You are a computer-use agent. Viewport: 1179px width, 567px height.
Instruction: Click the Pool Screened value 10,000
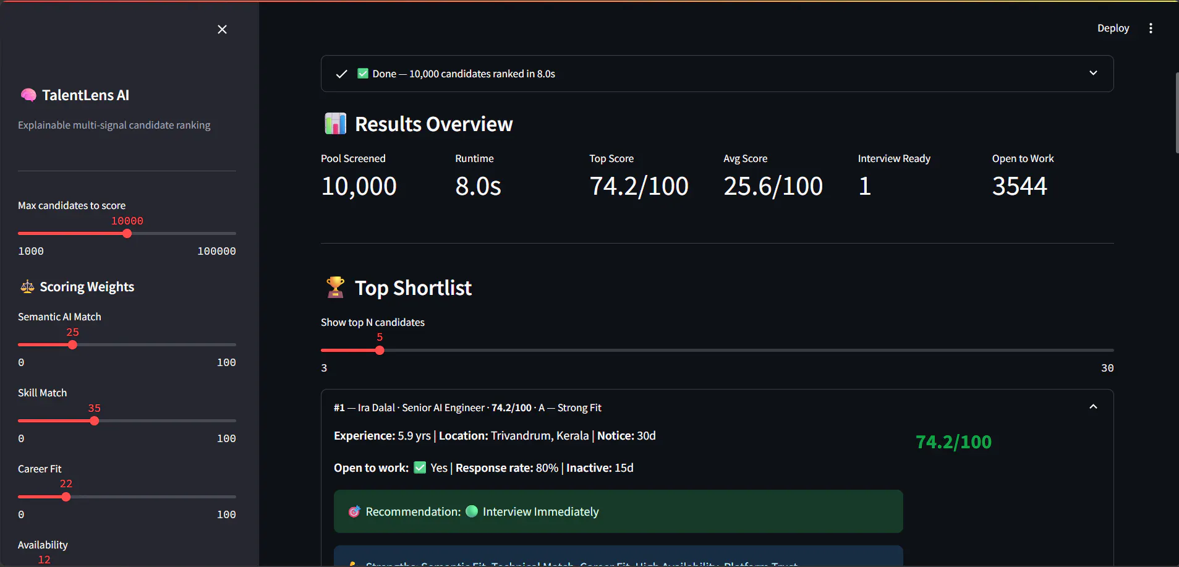click(359, 186)
